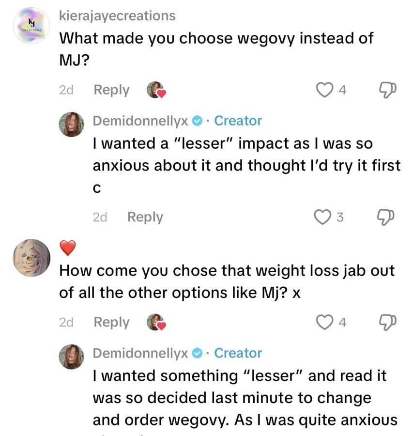Viewport: 413px width, 436px height.
Task: Like the weight loss jab question comment
Action: pos(324,322)
